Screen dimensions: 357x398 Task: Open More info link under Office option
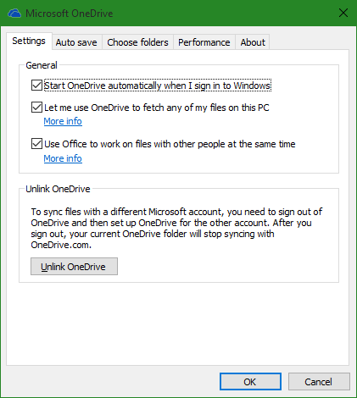point(63,158)
